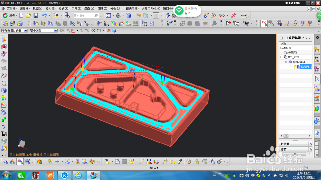Click the Fit view icon
Viewport: 321px width, 180px height.
tap(108, 15)
